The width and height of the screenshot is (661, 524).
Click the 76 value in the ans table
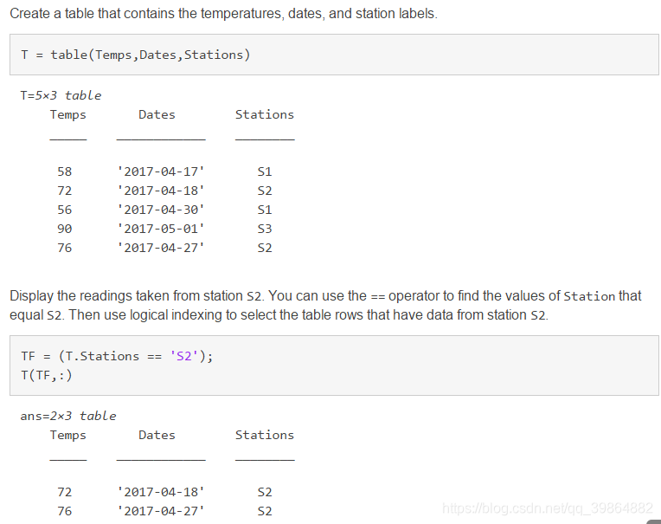65,511
